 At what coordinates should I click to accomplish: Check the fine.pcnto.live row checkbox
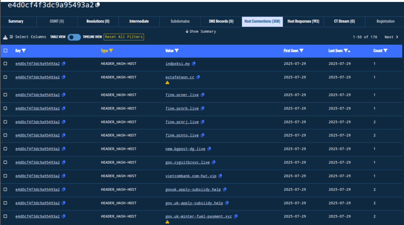pyautogui.click(x=5, y=135)
